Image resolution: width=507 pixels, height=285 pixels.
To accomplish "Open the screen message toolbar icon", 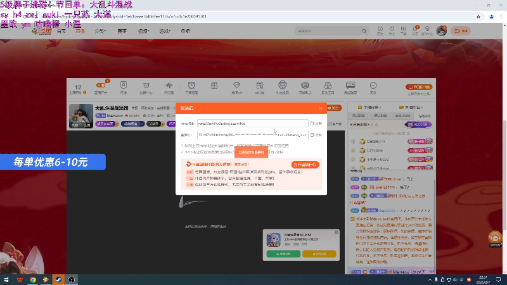I will point(350,87).
